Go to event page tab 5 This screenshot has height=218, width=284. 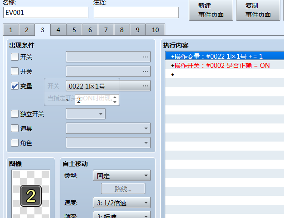tap(74, 30)
